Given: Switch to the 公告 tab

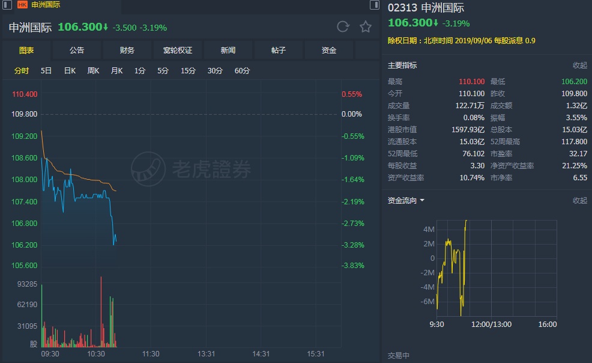Looking at the screenshot, I should 77,50.
